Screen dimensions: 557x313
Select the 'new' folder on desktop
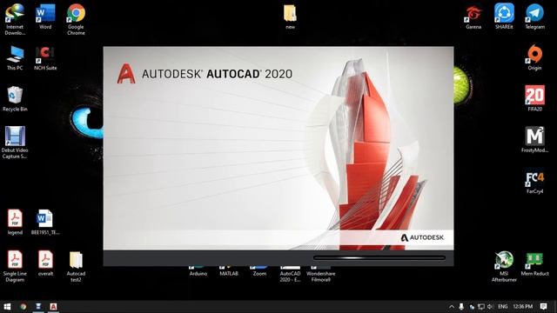(x=290, y=17)
